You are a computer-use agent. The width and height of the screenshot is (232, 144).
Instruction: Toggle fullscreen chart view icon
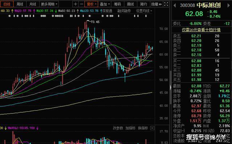point(166,4)
